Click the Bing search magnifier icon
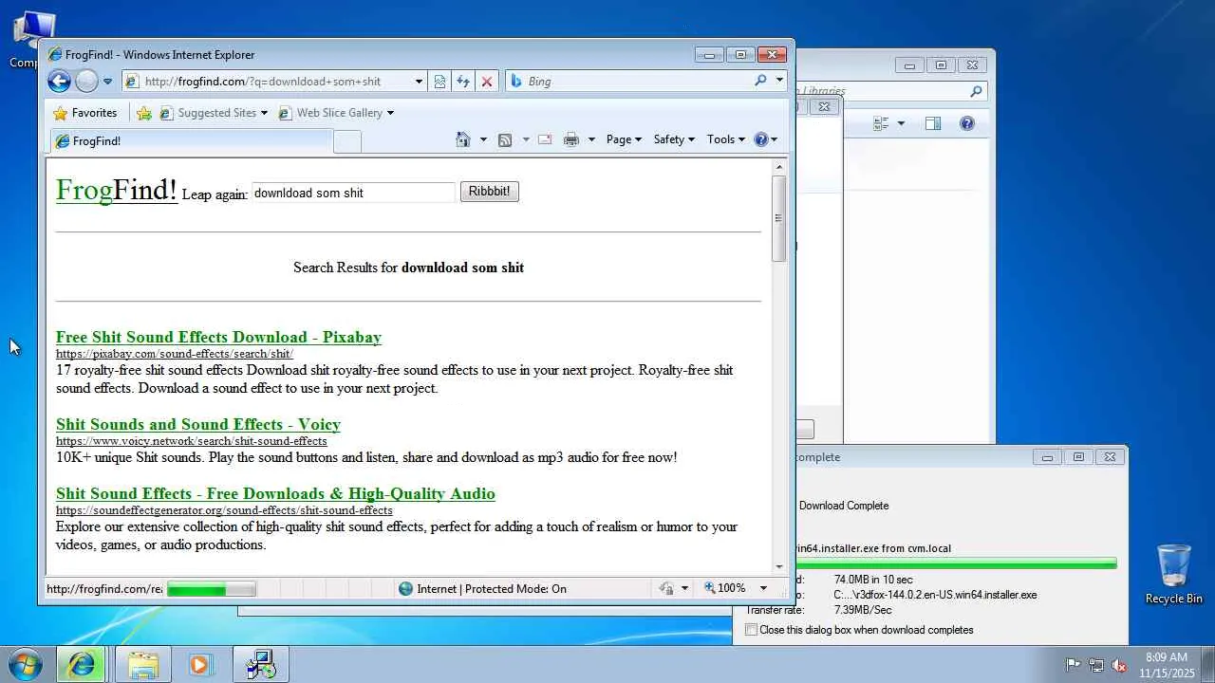This screenshot has width=1215, height=683. pos(760,81)
